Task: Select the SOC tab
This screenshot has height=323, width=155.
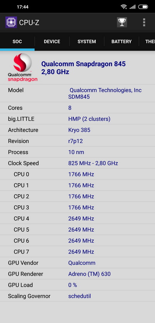Action: (17, 42)
